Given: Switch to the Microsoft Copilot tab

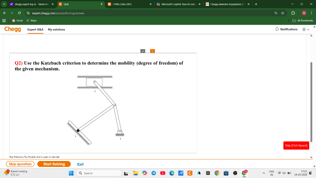Looking at the screenshot, I should click(x=179, y=4).
